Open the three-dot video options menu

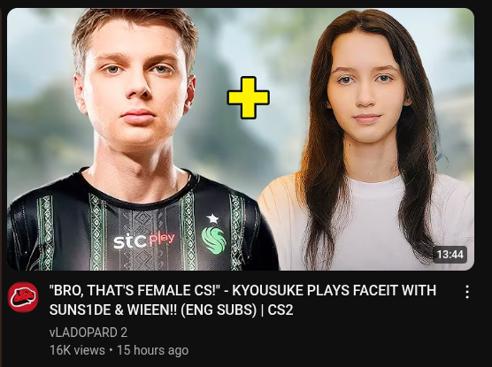tap(467, 292)
